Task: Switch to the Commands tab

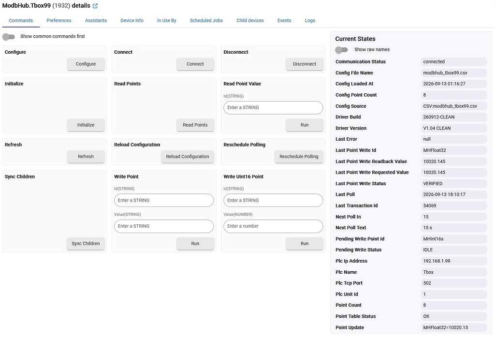Action: (x=21, y=20)
